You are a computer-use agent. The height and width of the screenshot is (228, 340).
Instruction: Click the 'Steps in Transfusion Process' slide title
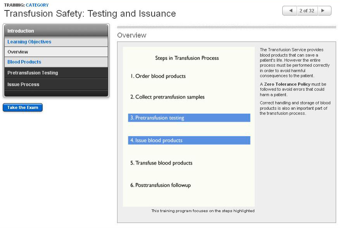(x=187, y=58)
